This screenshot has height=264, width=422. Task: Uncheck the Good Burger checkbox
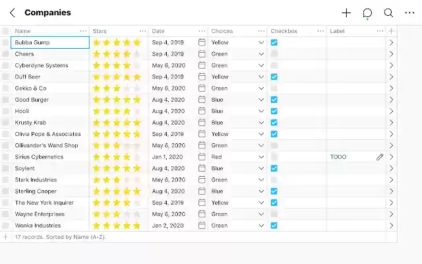tap(274, 100)
